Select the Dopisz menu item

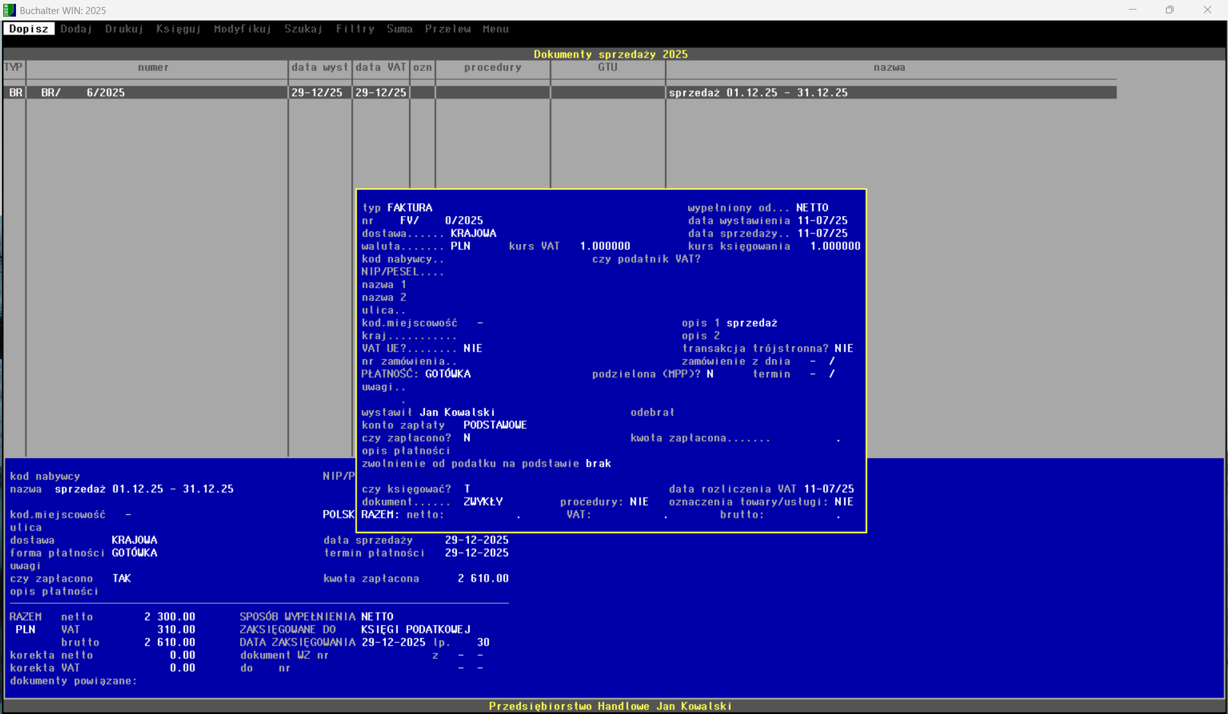29,29
